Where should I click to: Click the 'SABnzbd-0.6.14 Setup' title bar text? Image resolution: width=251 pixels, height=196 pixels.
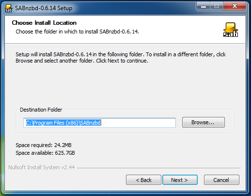[44, 8]
